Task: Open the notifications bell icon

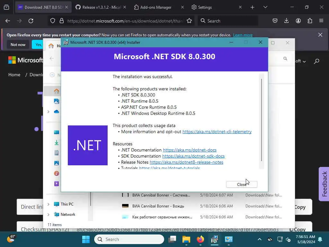Action: pos(320,239)
